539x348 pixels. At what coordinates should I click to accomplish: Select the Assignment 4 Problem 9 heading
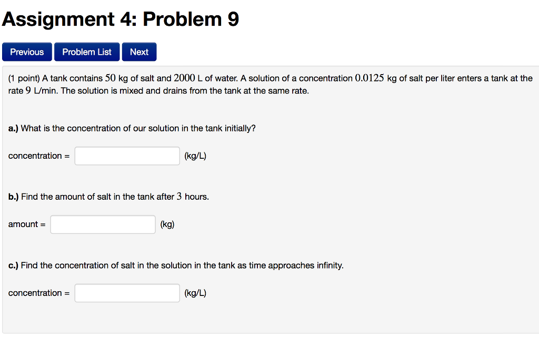click(x=120, y=19)
